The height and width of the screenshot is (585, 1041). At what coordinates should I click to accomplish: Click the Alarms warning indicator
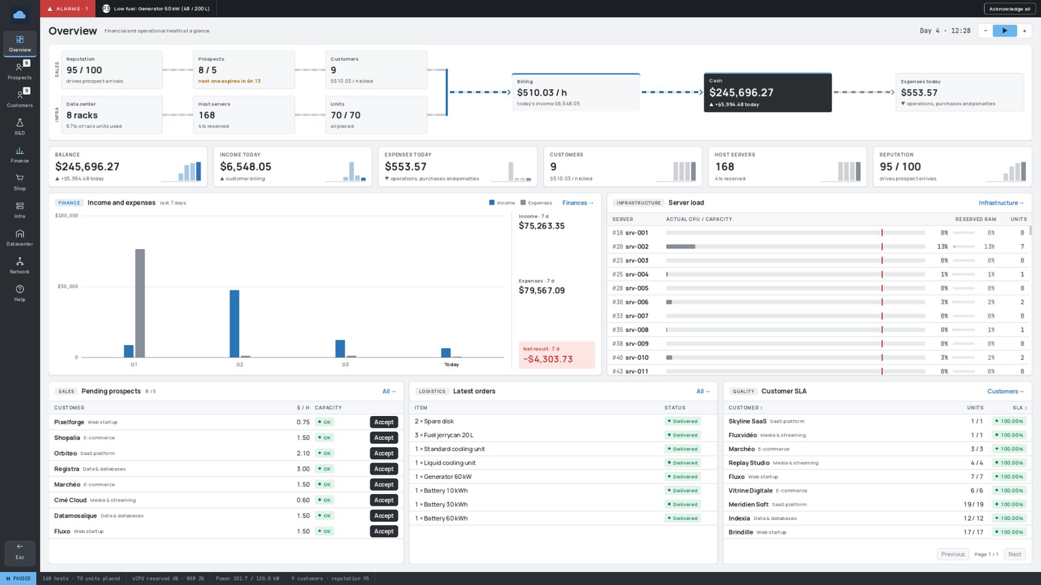tap(68, 8)
